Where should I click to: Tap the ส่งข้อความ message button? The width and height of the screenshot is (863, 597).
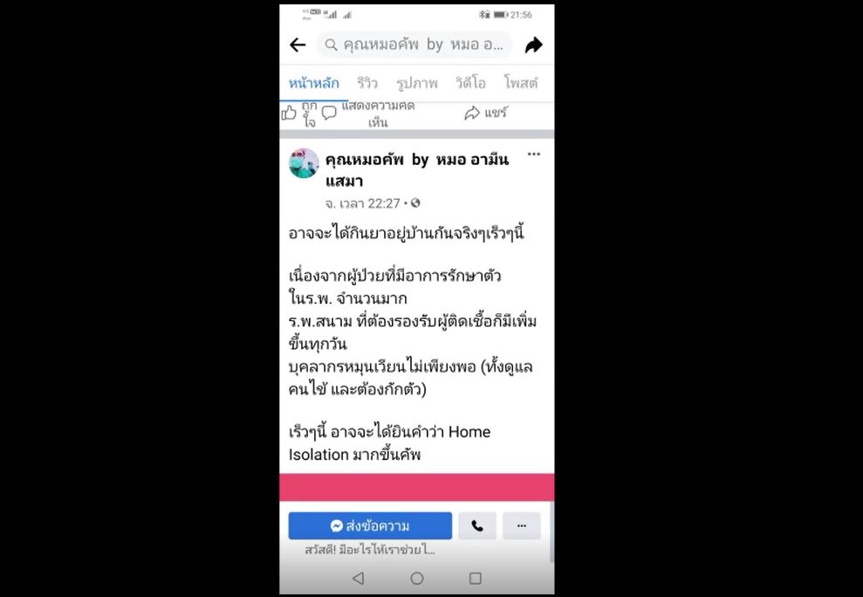[370, 526]
